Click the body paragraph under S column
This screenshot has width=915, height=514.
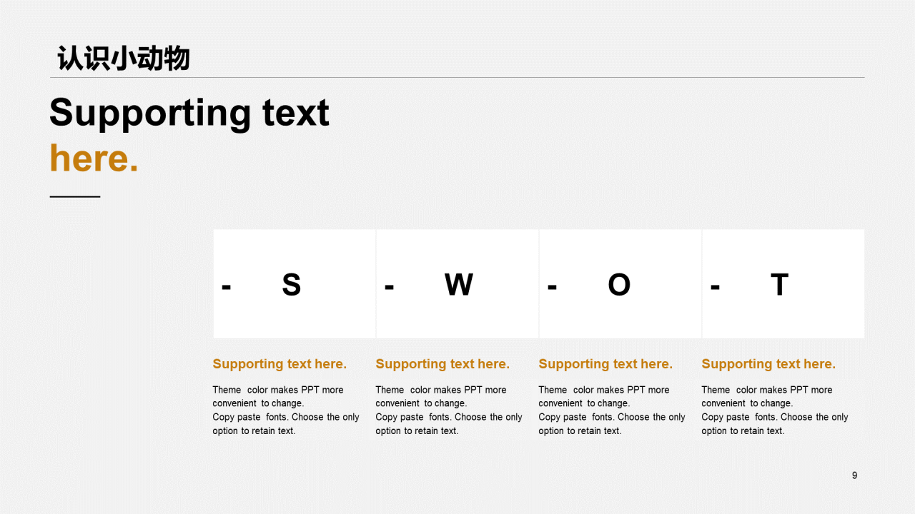(x=286, y=410)
